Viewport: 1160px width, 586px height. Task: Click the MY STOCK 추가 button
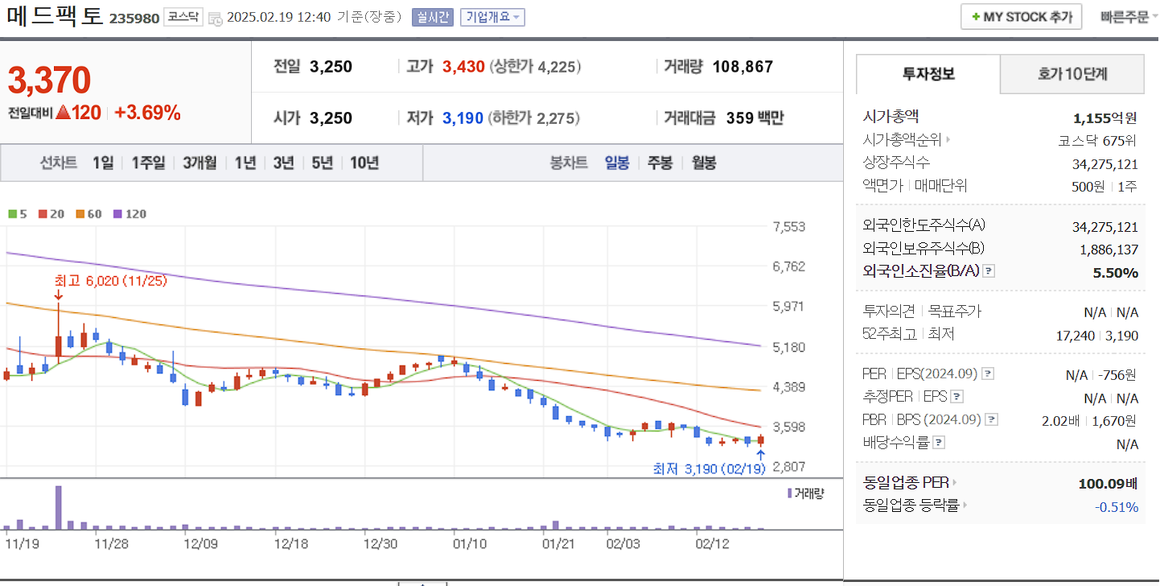(x=1021, y=16)
